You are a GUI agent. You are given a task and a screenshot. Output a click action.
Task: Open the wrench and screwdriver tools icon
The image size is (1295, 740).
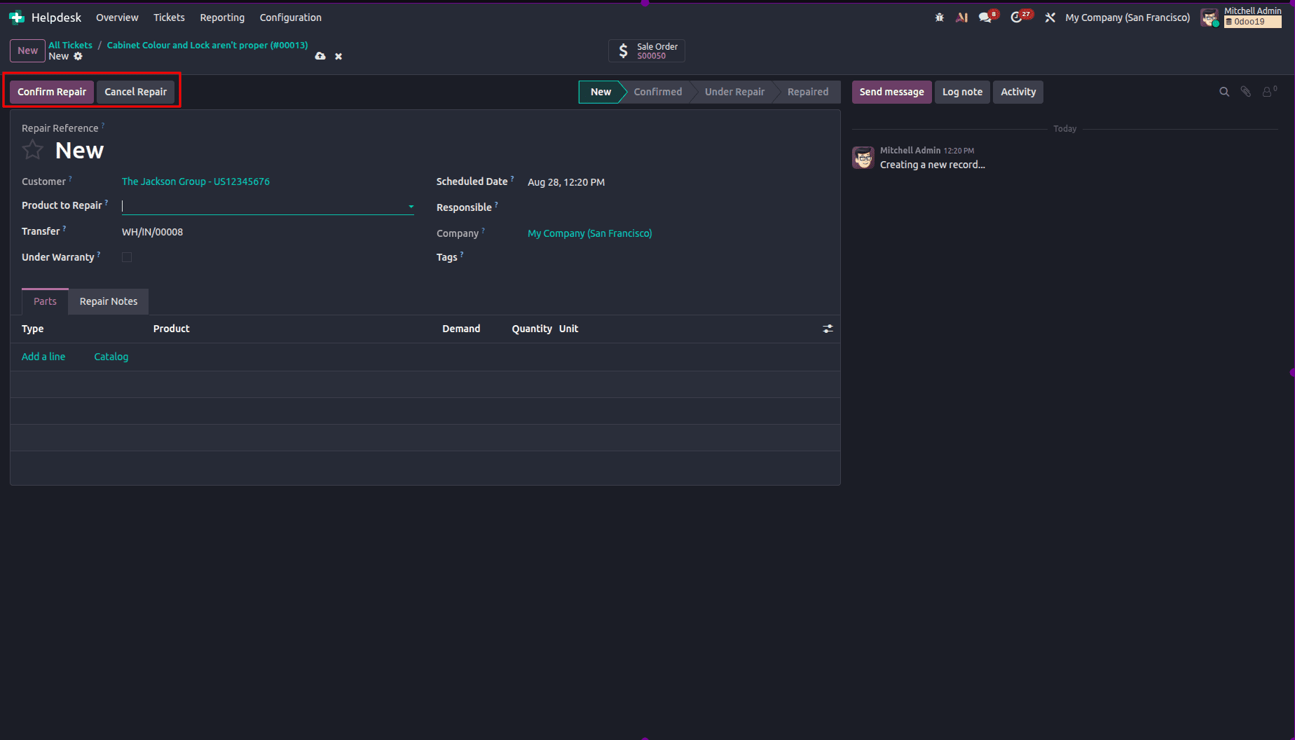[1050, 18]
